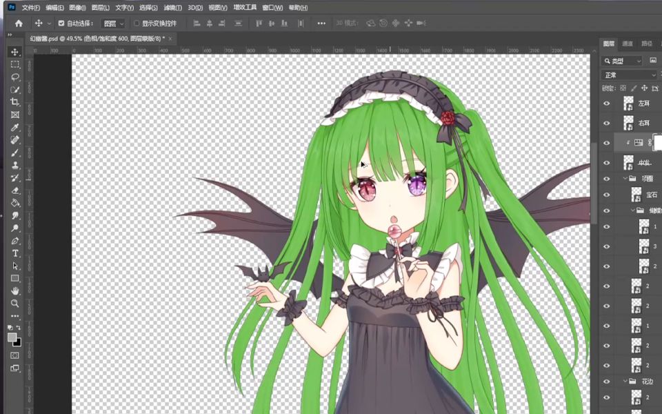The width and height of the screenshot is (662, 414).
Task: Pick the Eyedropper tool
Action: pyautogui.click(x=14, y=128)
